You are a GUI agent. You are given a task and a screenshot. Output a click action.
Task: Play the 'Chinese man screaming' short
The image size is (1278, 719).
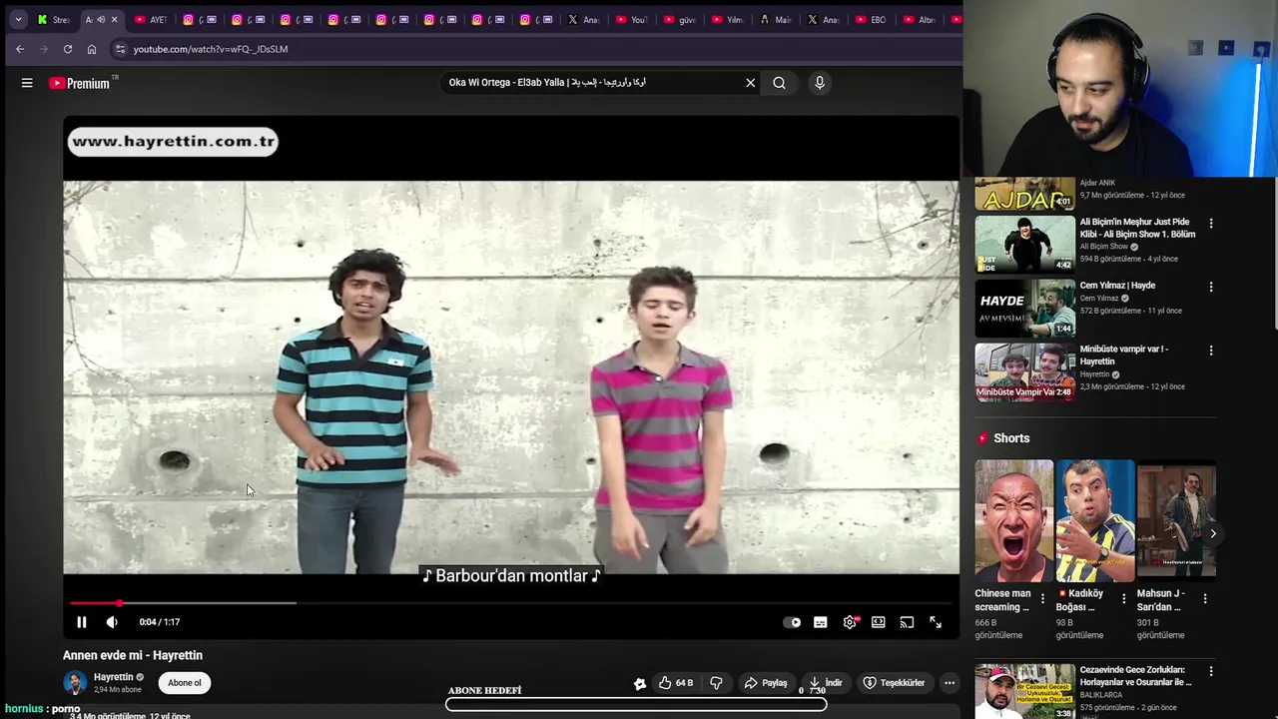click(x=1014, y=520)
